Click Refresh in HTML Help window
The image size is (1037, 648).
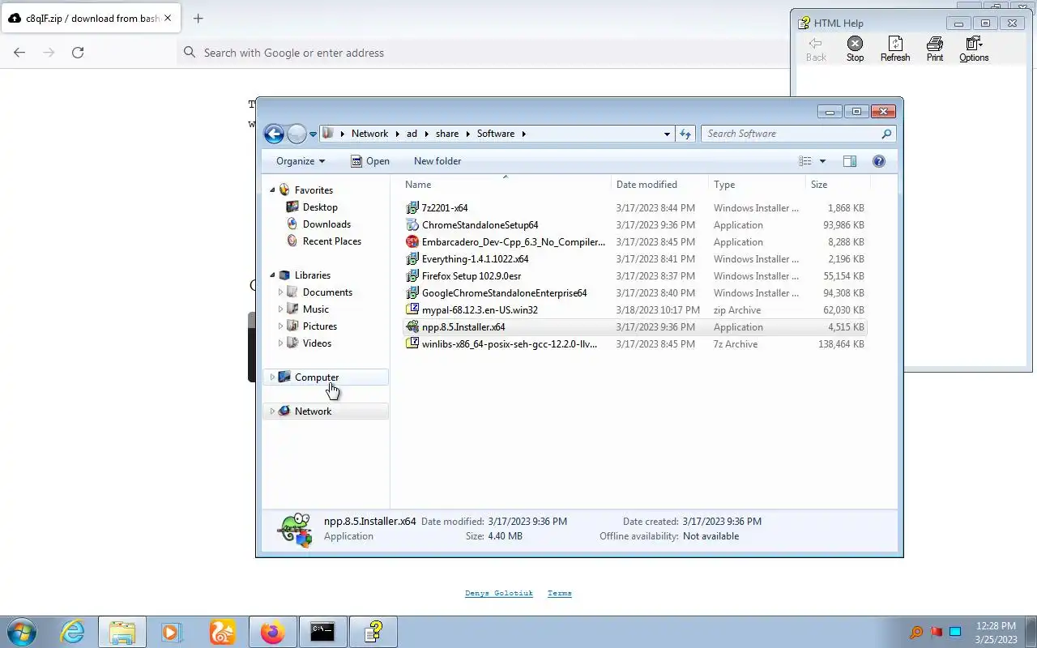(x=895, y=49)
